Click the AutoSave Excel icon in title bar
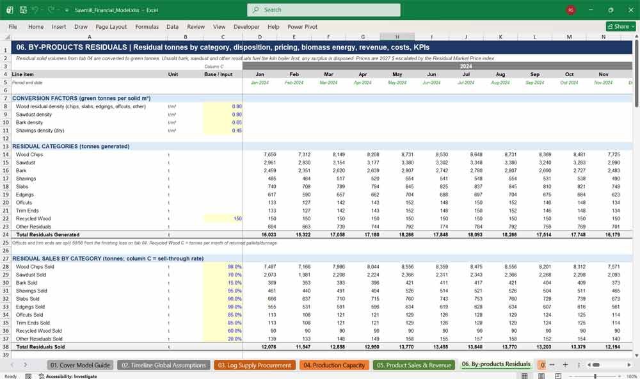640x379 pixels. (x=10, y=10)
